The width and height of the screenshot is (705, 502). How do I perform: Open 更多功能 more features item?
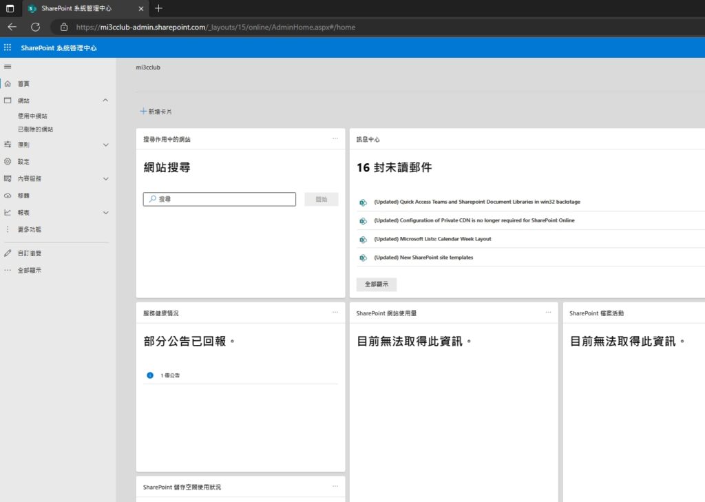coord(30,229)
